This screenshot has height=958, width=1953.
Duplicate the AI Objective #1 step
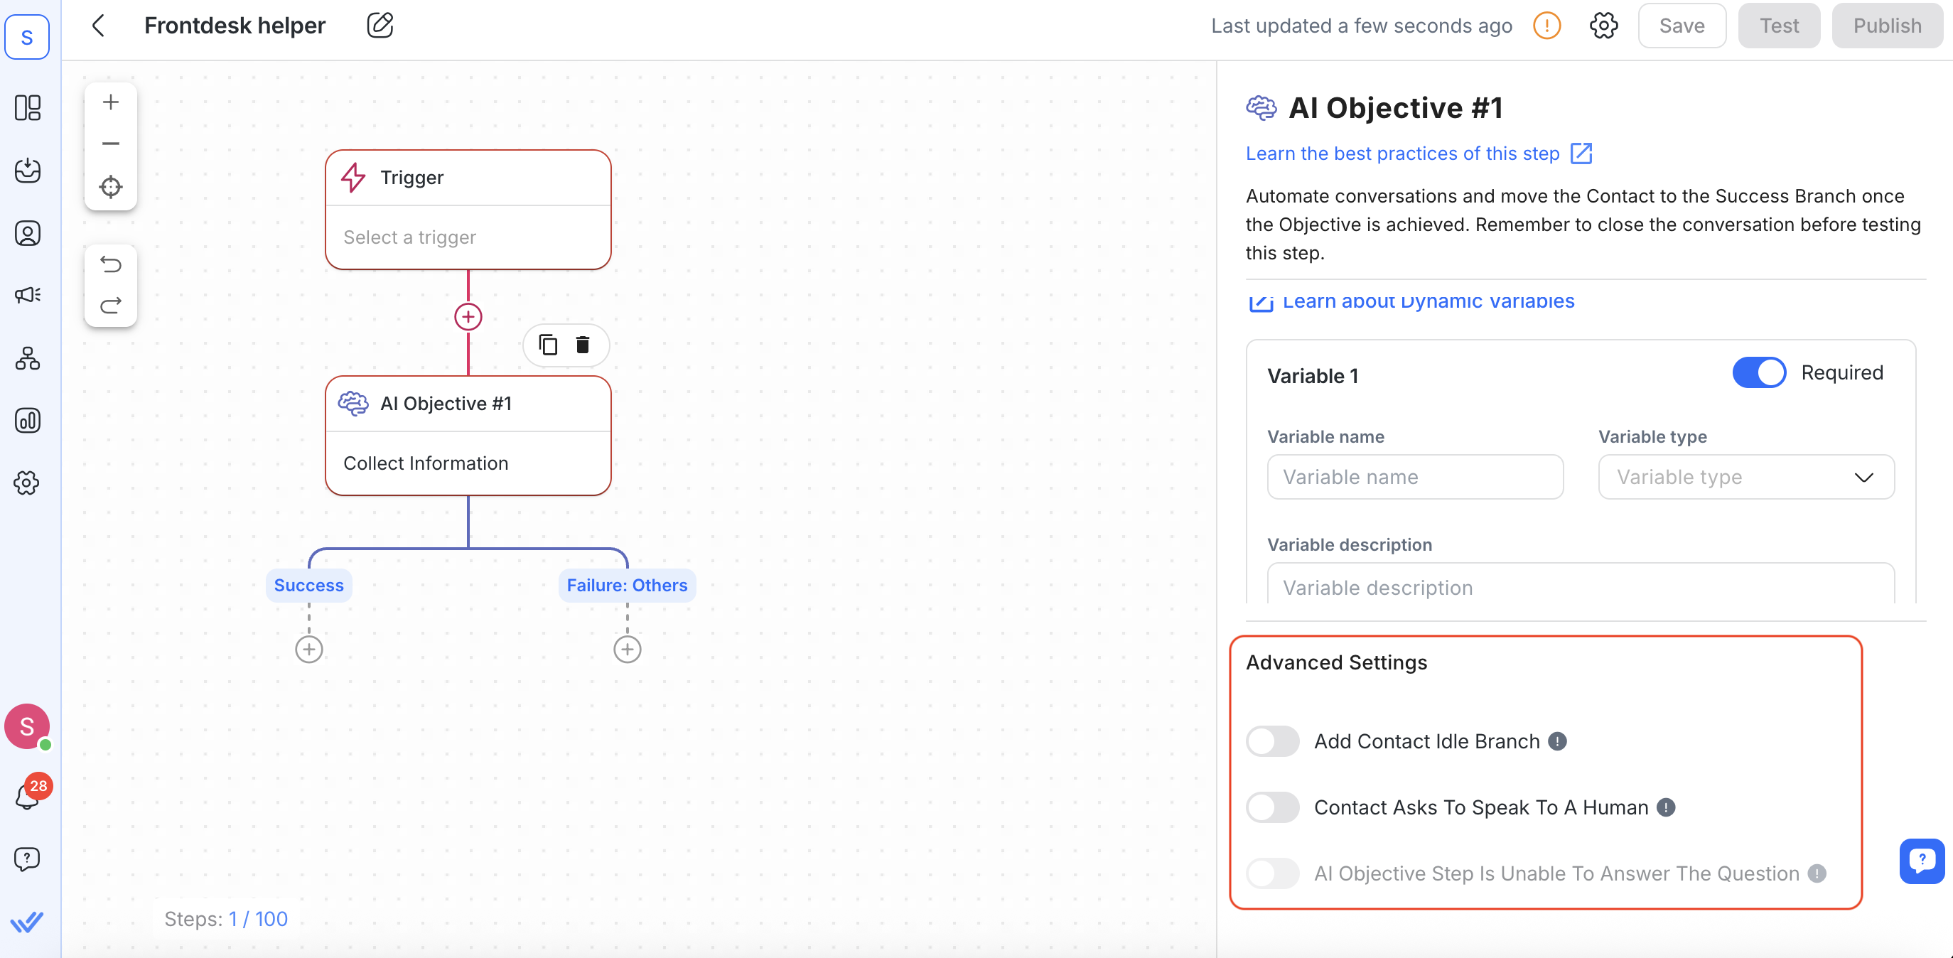point(547,345)
